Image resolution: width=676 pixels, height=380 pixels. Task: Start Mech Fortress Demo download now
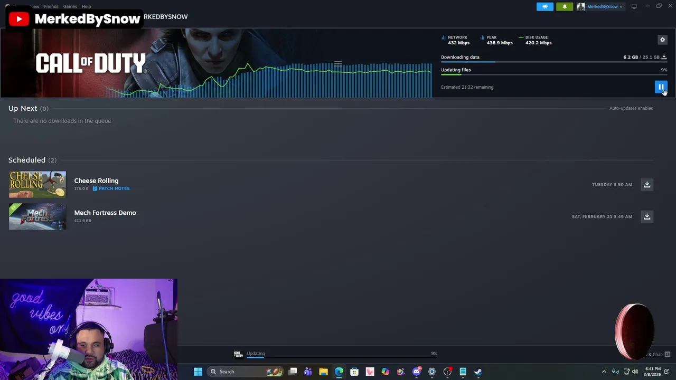click(647, 216)
